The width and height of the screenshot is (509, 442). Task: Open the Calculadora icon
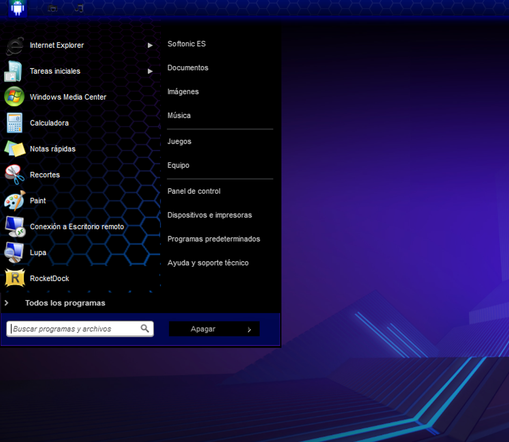(14, 123)
